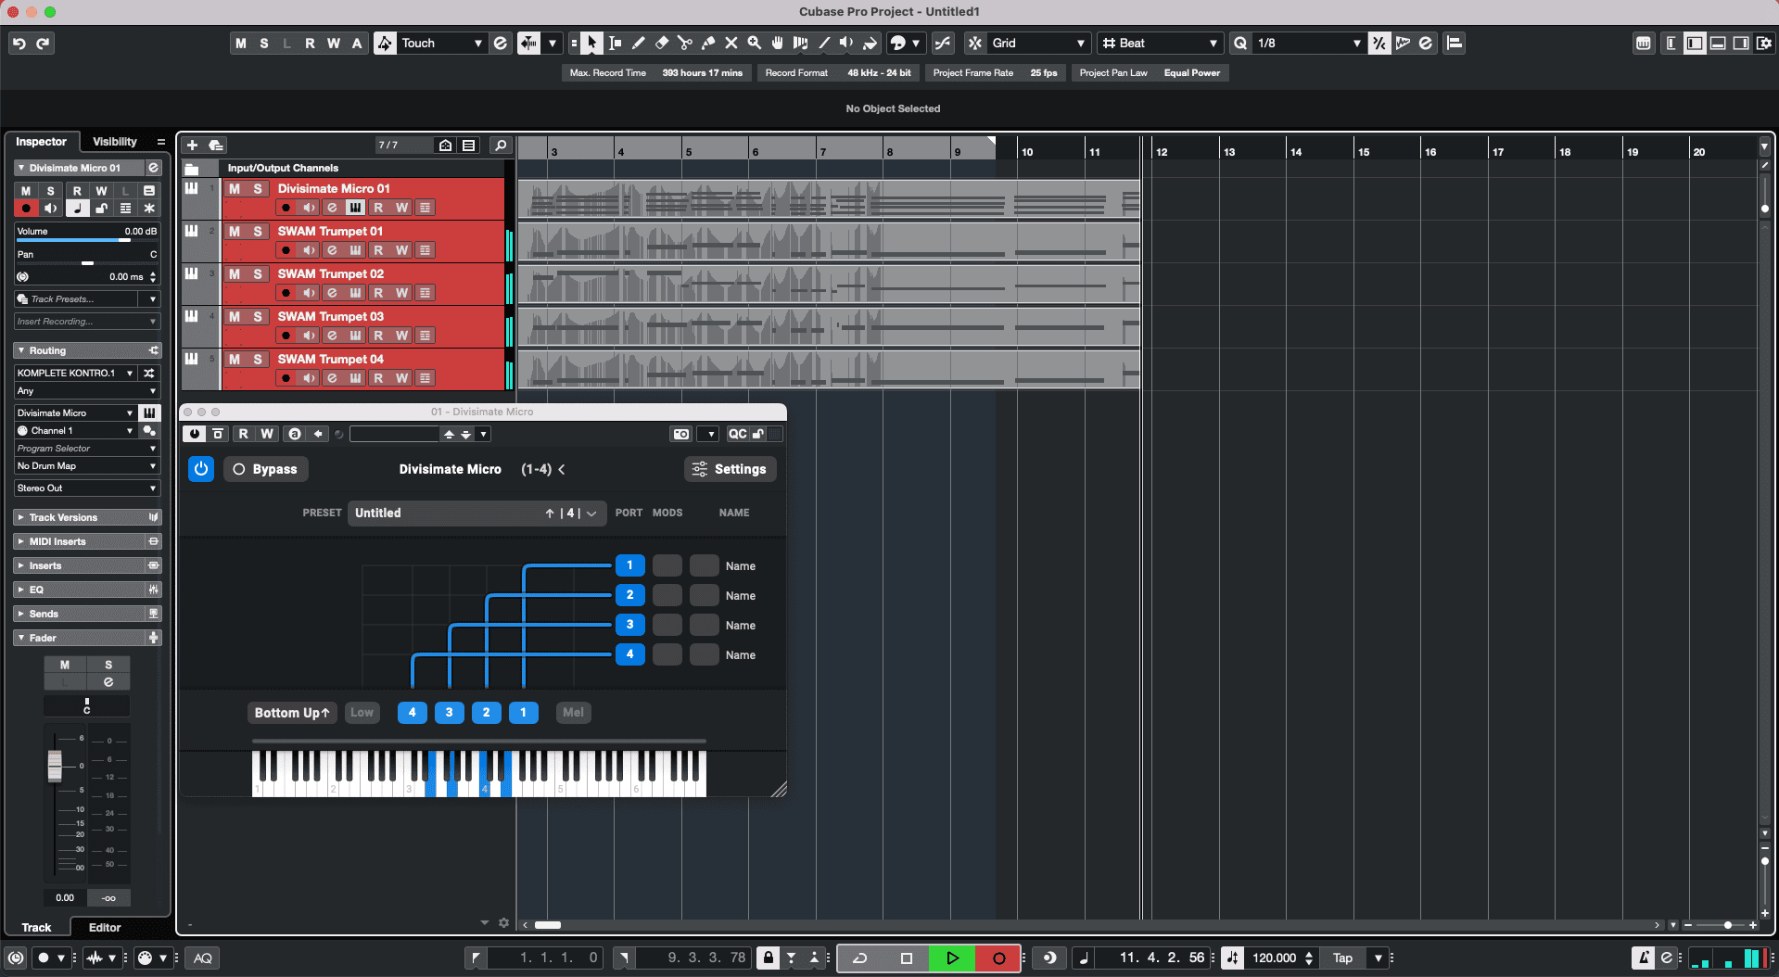
Task: Click the metronome click icon
Action: coord(1643,958)
